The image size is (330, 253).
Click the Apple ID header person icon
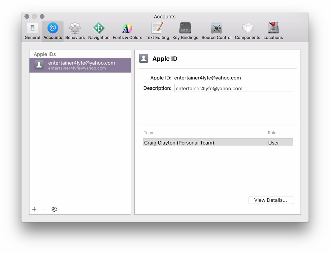[144, 58]
